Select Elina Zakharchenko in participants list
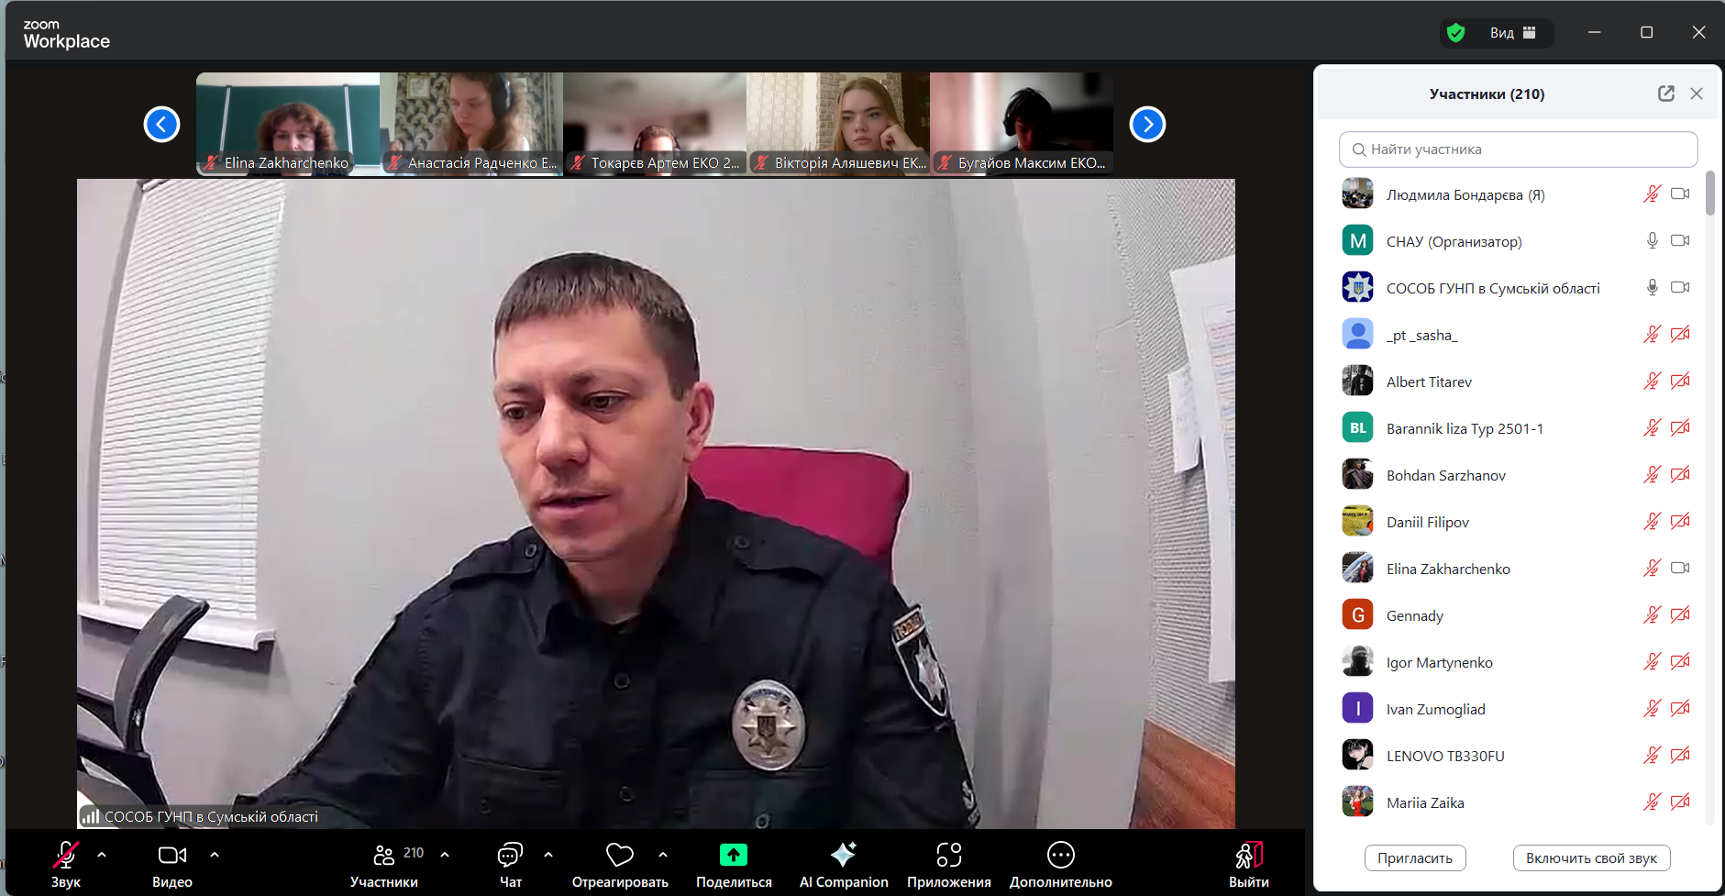Image resolution: width=1725 pixels, height=896 pixels. point(1448,569)
